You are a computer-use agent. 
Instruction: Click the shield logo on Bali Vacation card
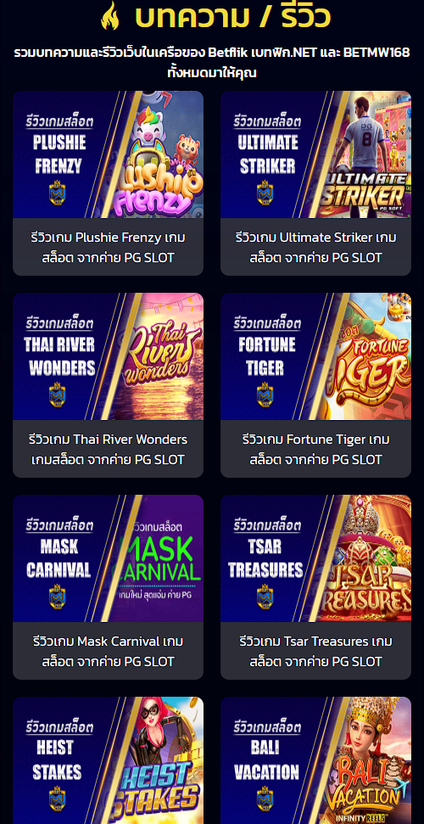coord(265,798)
